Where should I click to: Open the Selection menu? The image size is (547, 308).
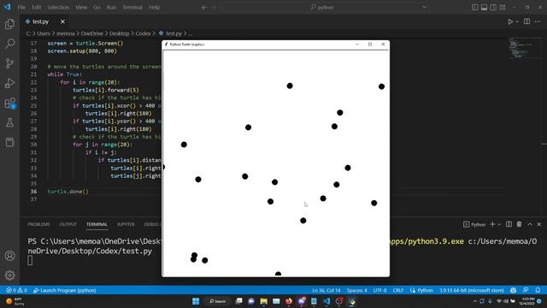coord(58,8)
